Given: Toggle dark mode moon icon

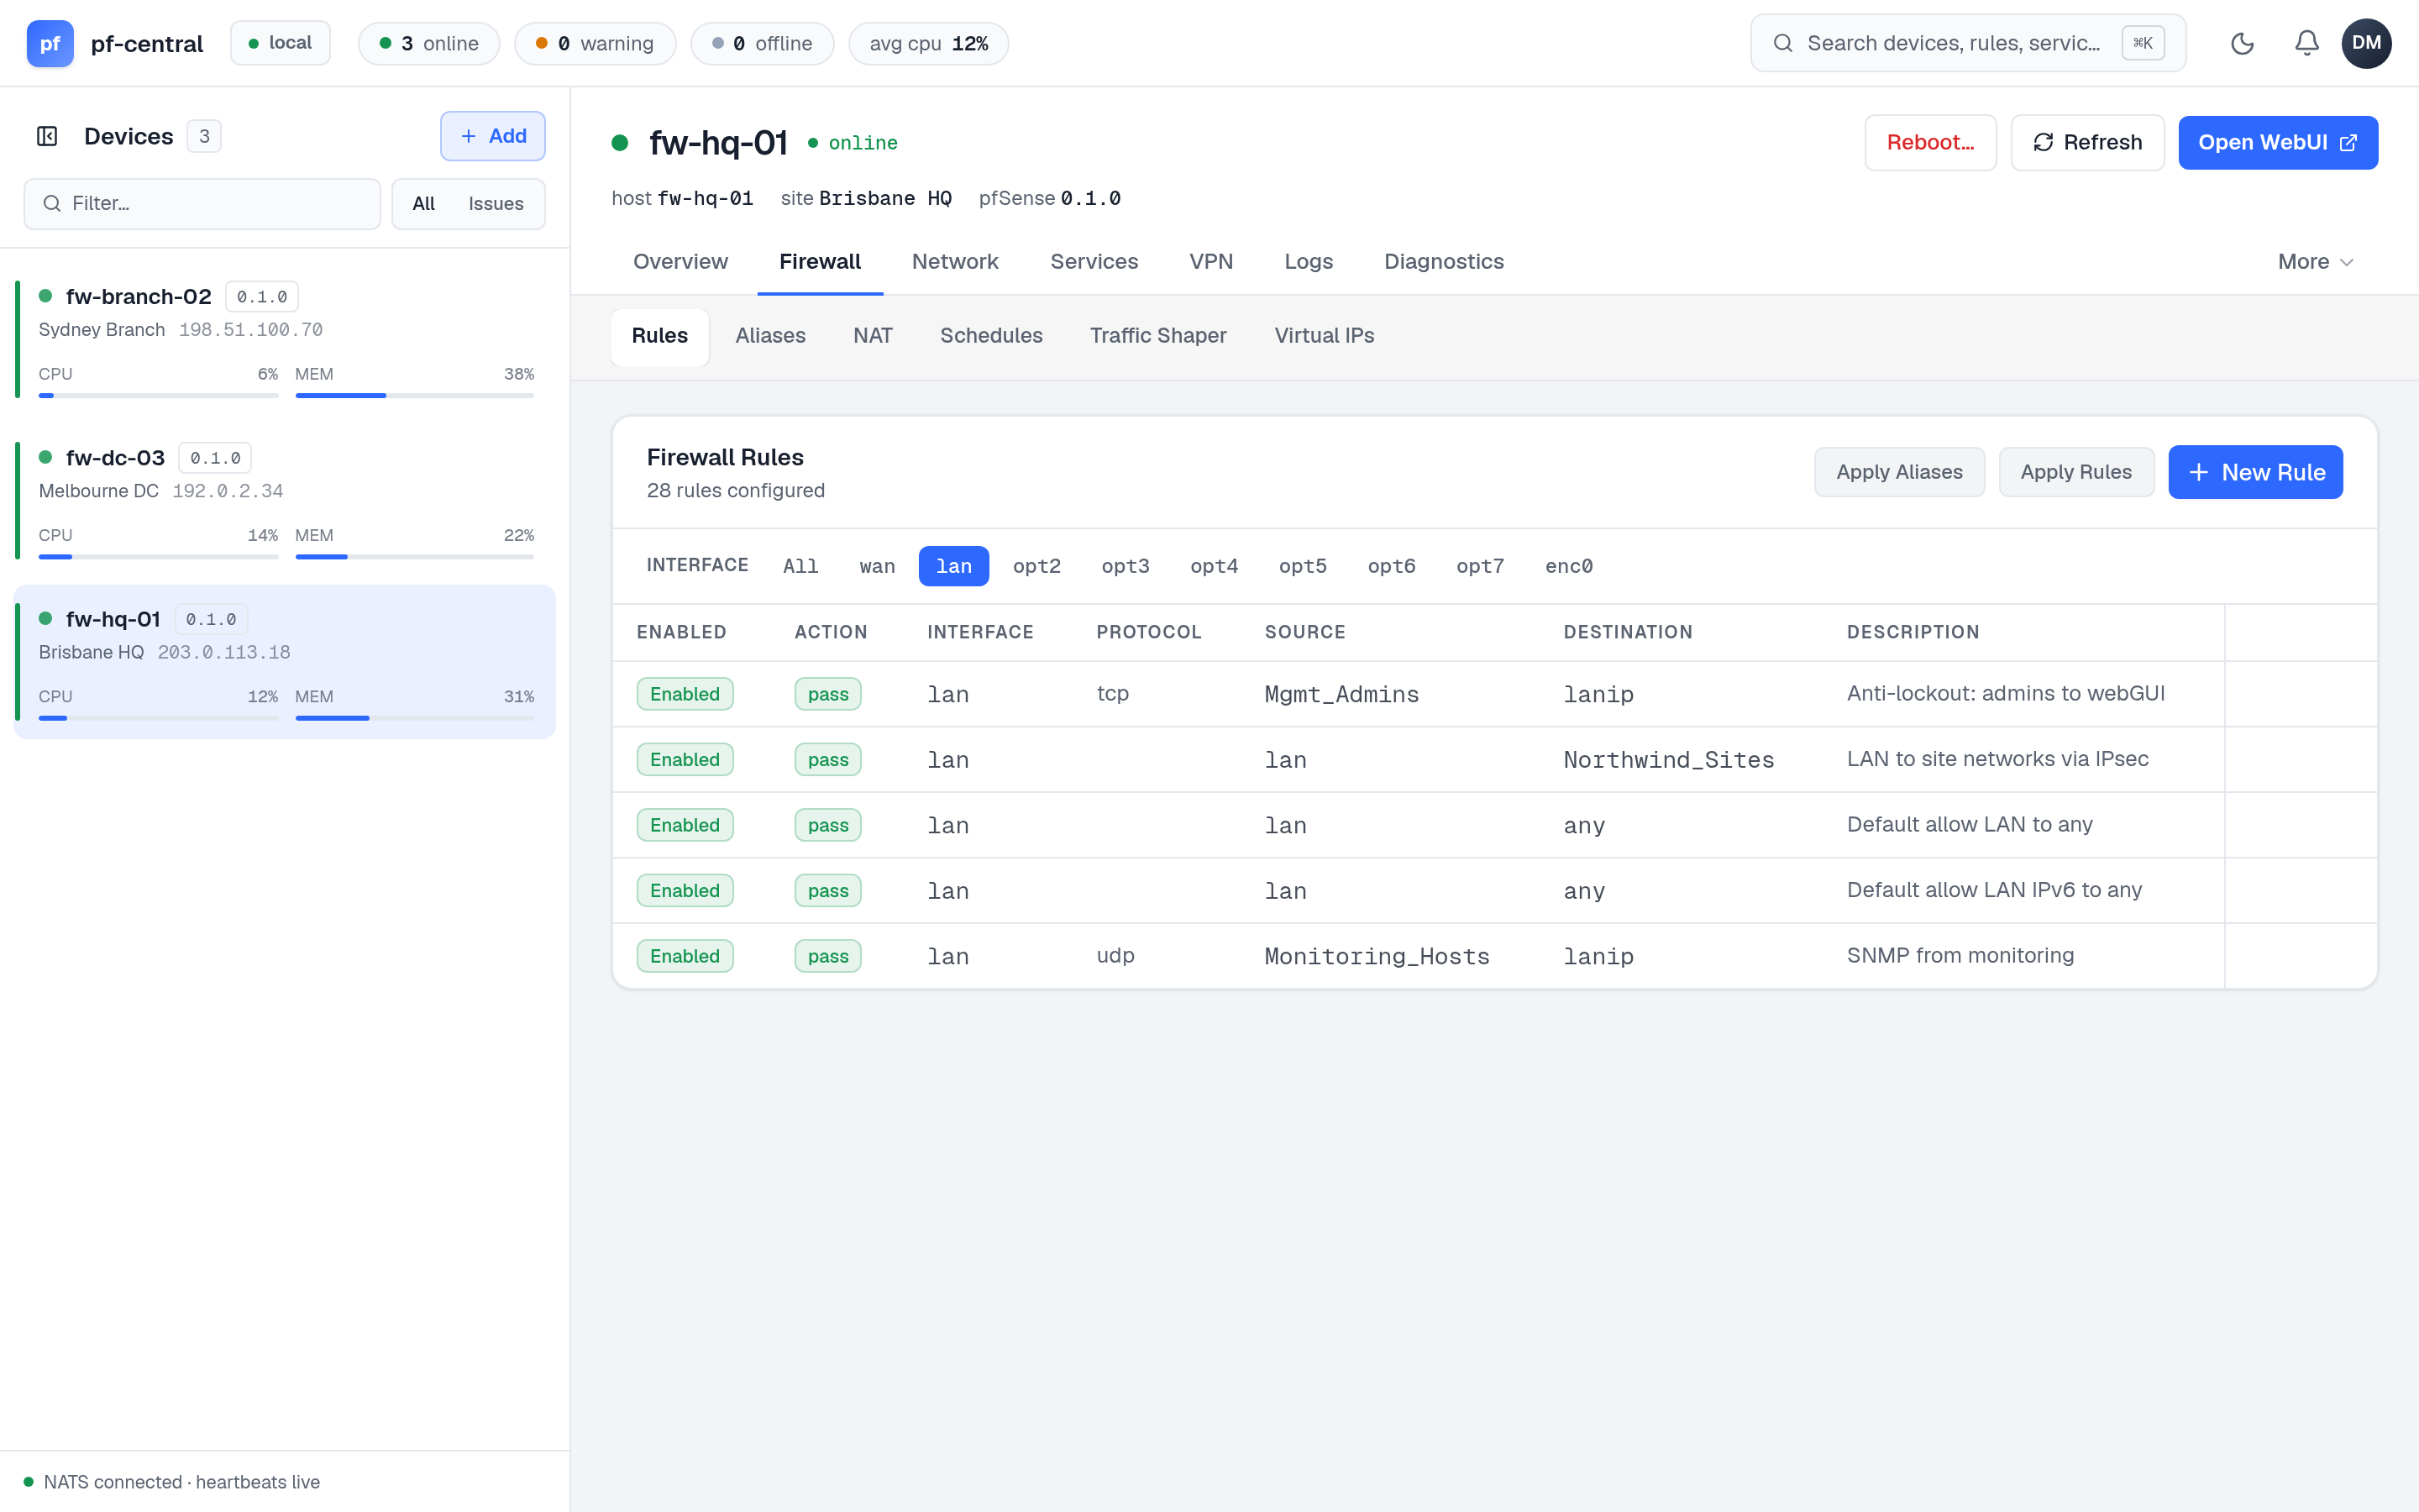Looking at the screenshot, I should pyautogui.click(x=2242, y=43).
